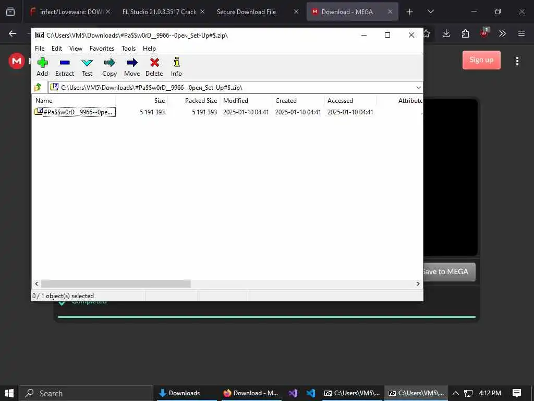Screen dimensions: 534x401
Task: Open the blue VS Code taskbar icon
Action: point(311,393)
